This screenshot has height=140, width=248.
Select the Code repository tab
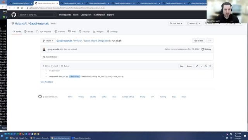coord(17,31)
